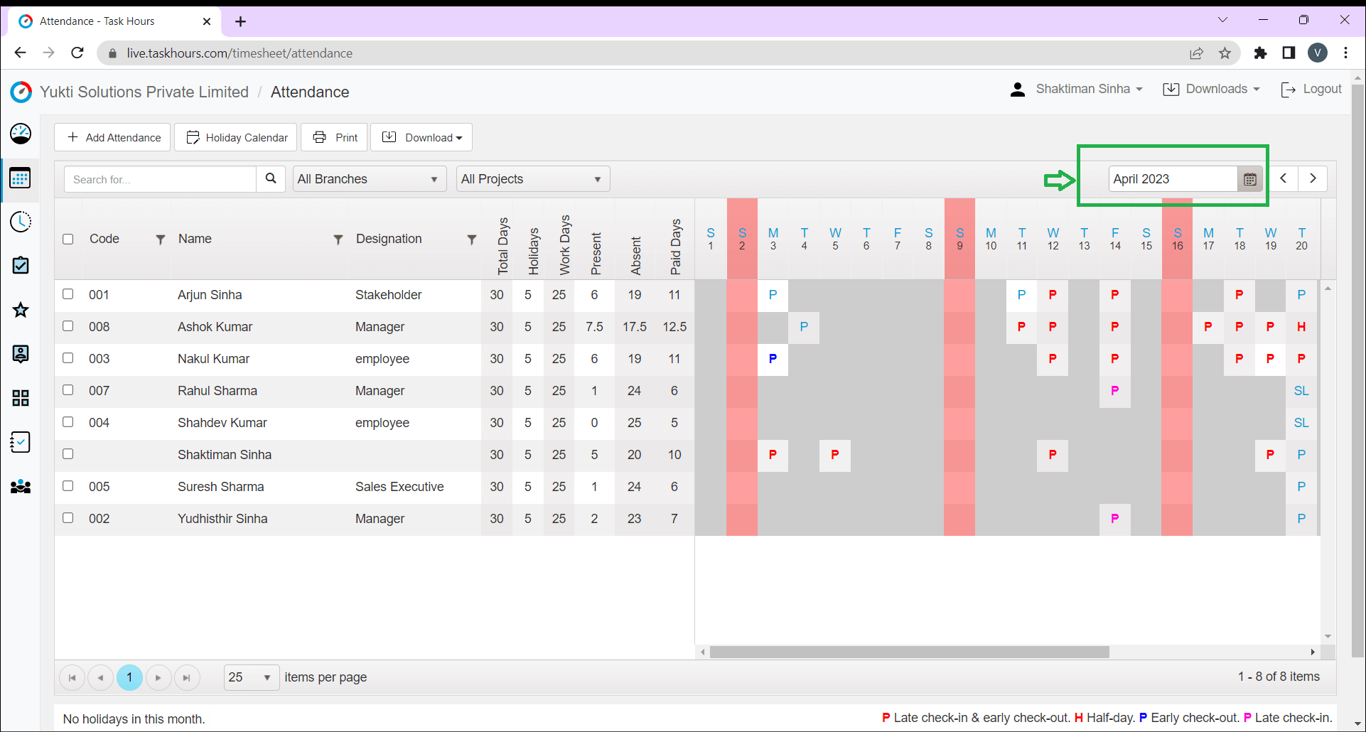
Task: Print the attendance sheet
Action: point(334,137)
